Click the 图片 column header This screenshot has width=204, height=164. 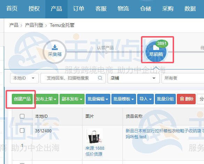(89, 116)
